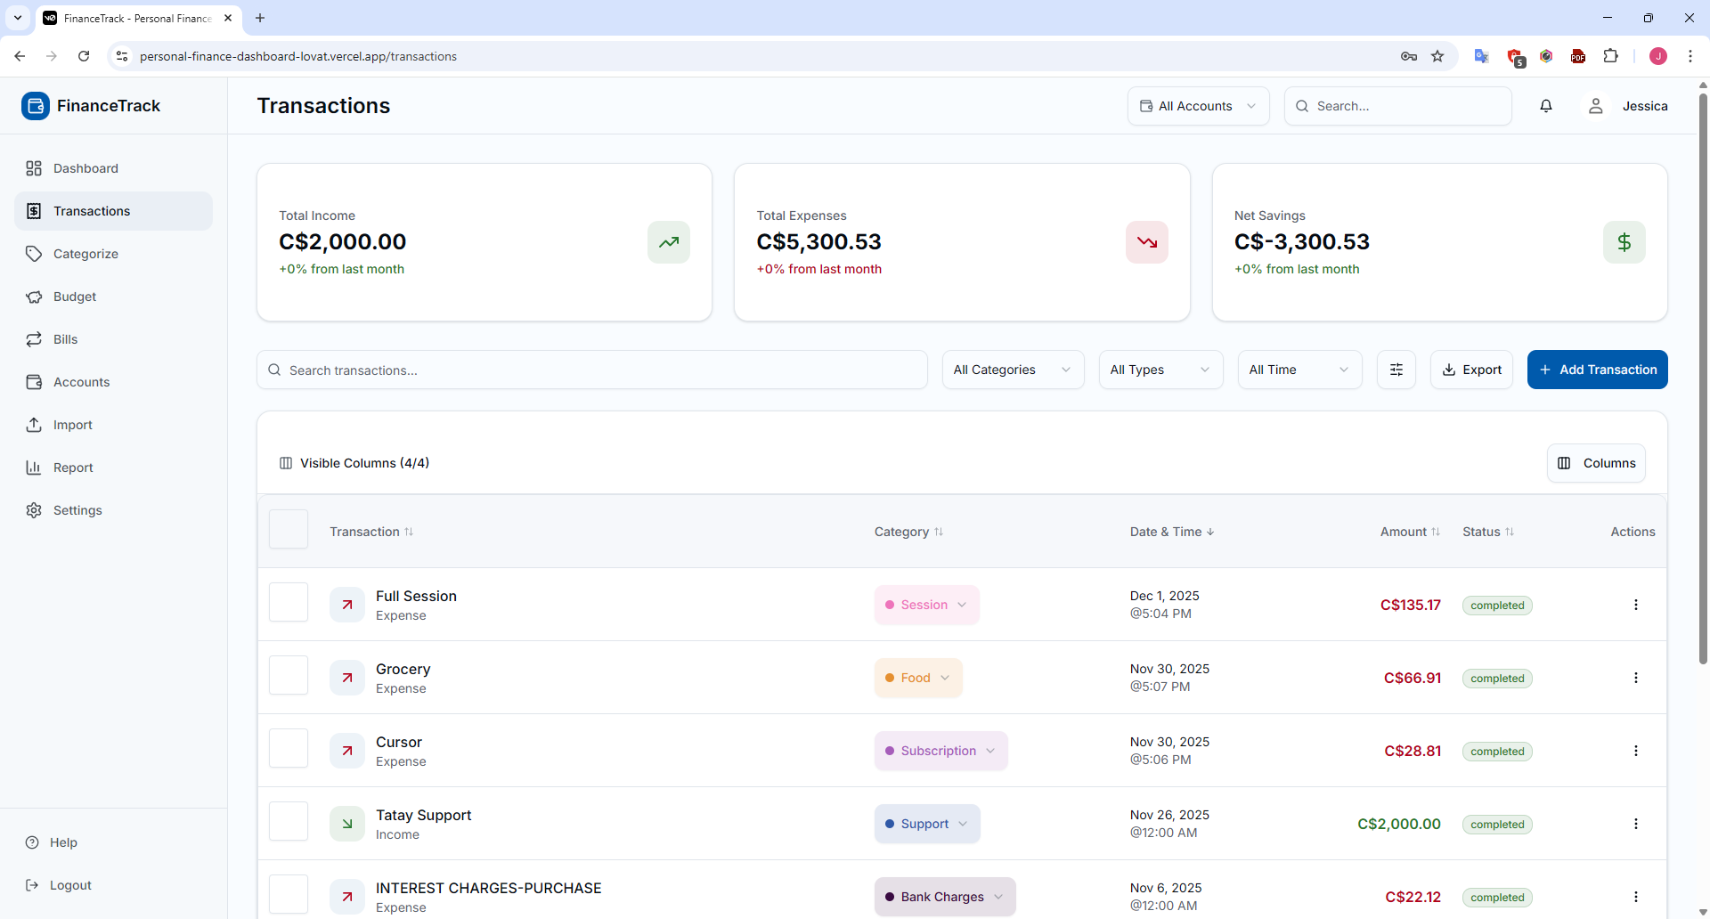The height and width of the screenshot is (919, 1710).
Task: Open the filter settings sliders icon
Action: pos(1396,370)
